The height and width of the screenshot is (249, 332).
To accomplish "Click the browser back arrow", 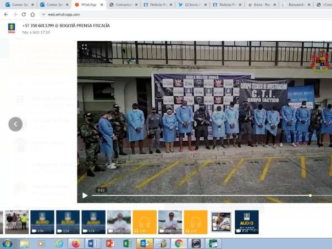I will pos(6,14).
